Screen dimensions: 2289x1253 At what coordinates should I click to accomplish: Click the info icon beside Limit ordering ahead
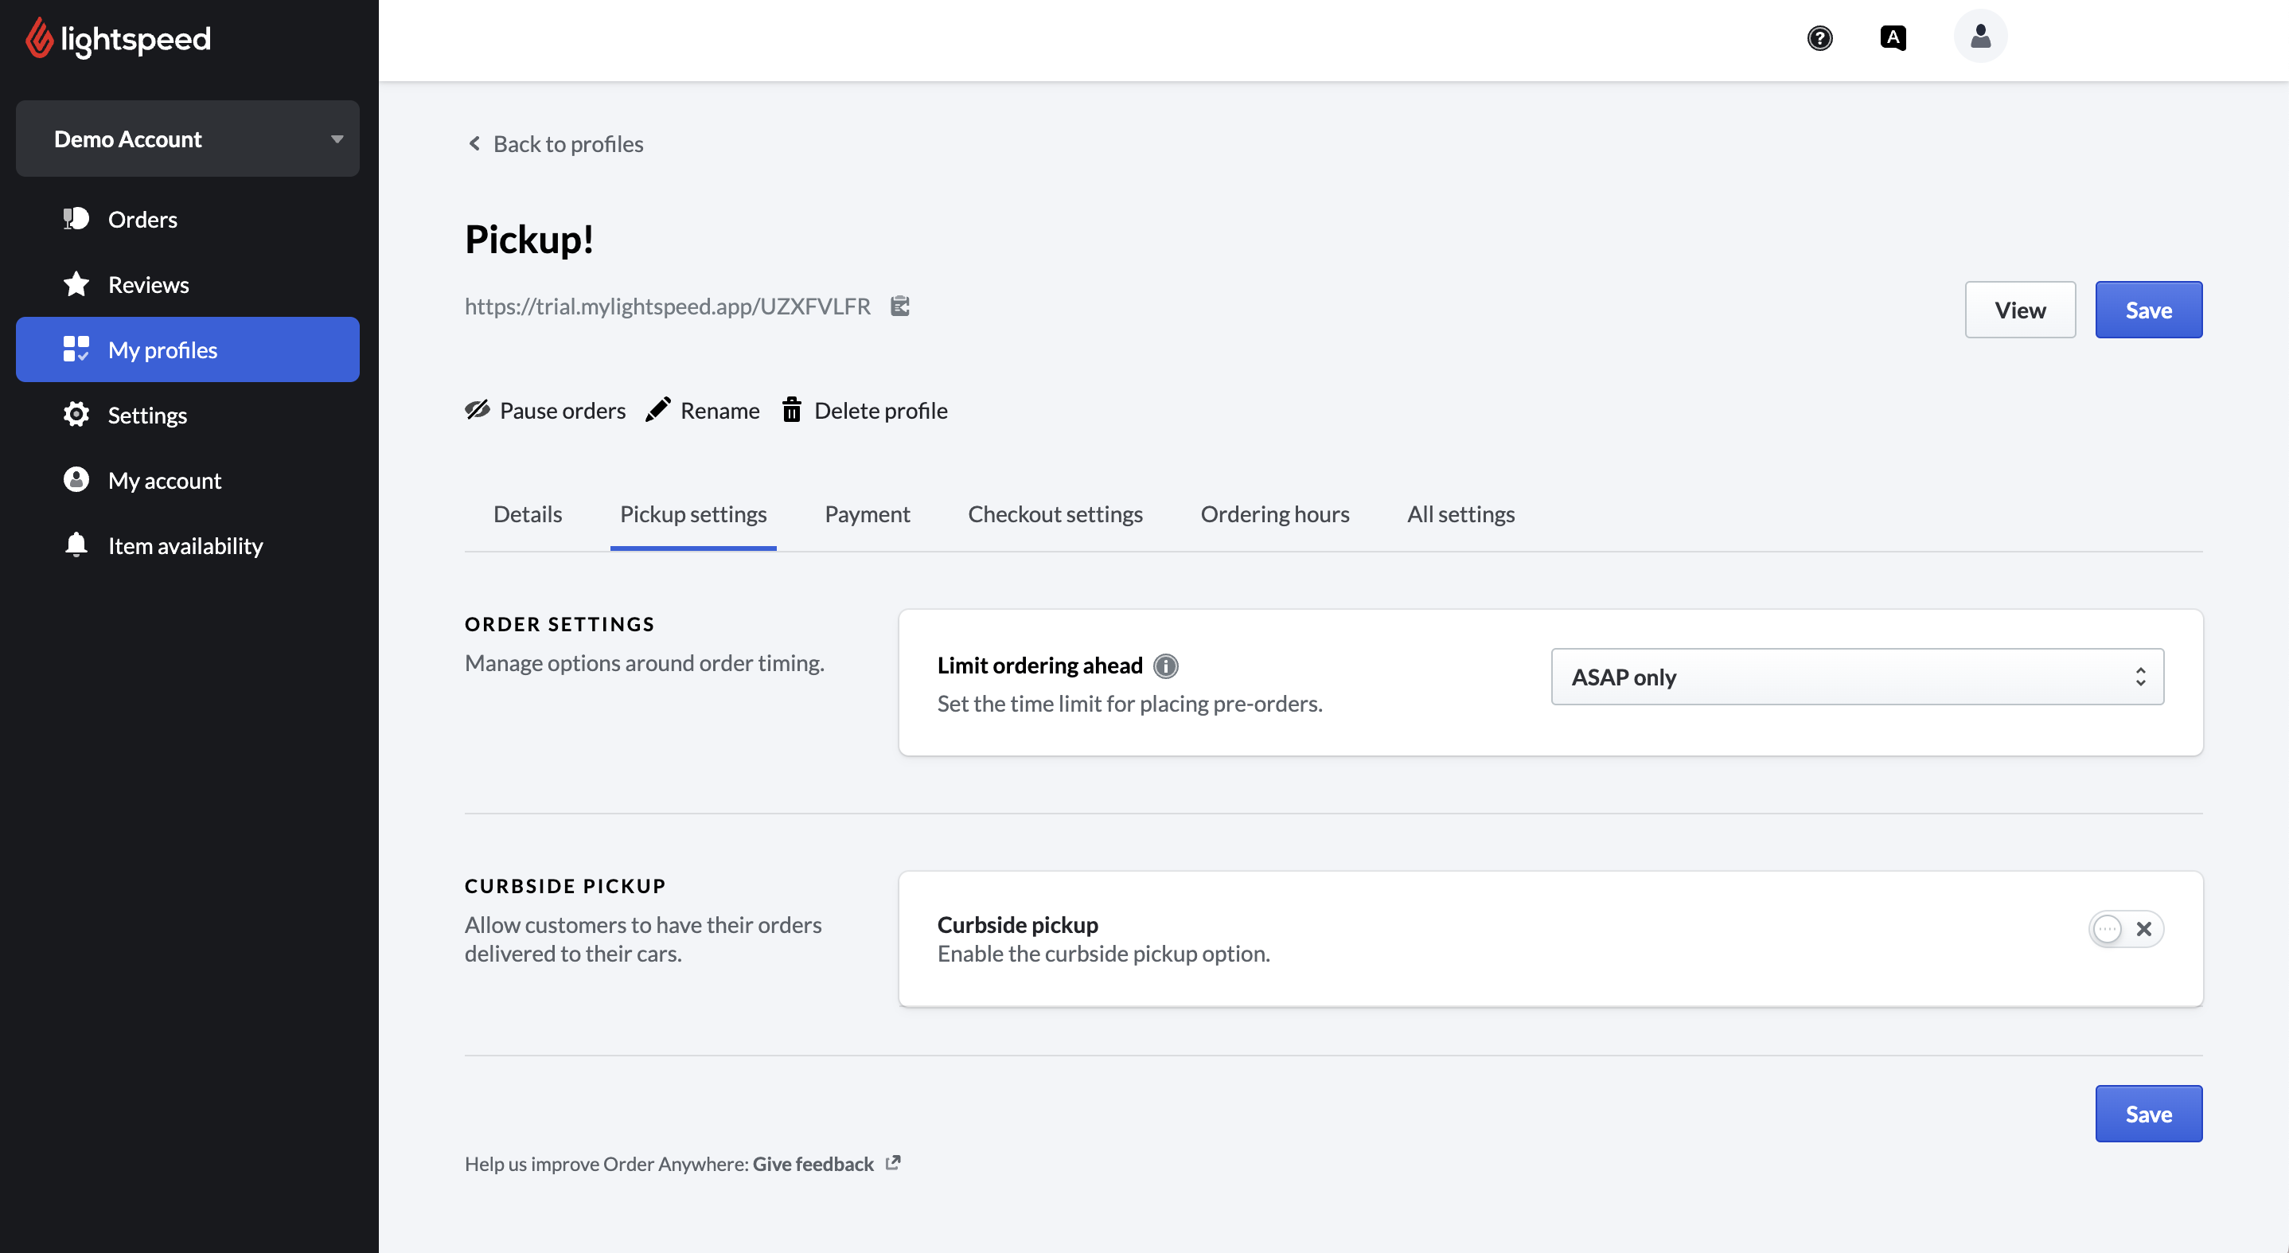pos(1165,666)
